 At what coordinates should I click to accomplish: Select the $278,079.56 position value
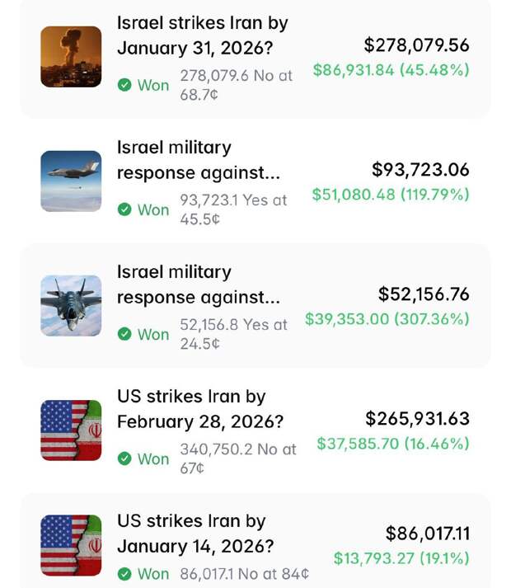click(x=416, y=45)
